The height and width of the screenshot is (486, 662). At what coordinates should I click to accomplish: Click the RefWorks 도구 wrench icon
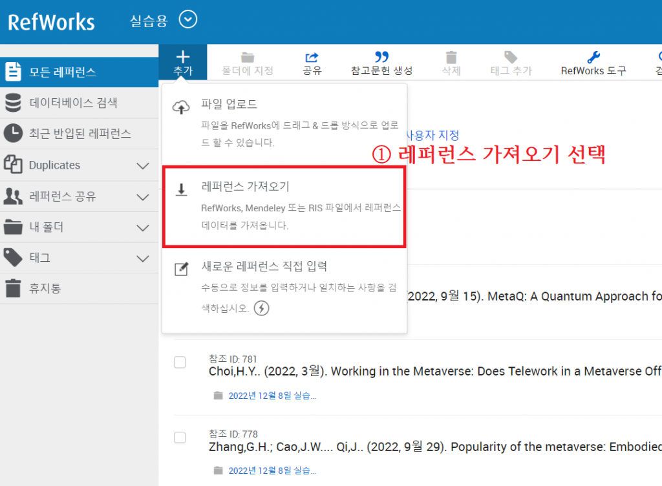593,58
